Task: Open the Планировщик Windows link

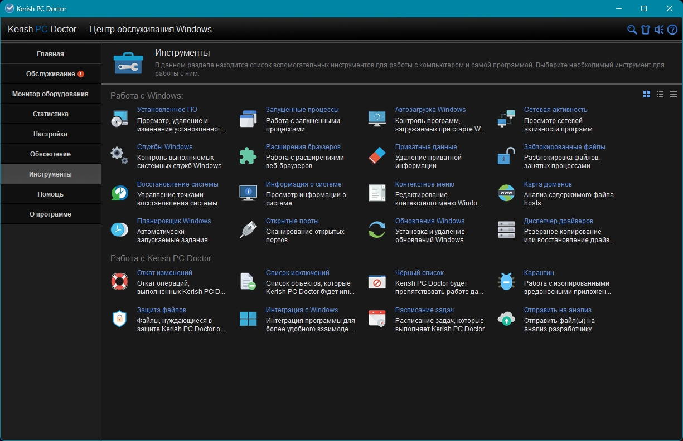Action: (x=174, y=221)
